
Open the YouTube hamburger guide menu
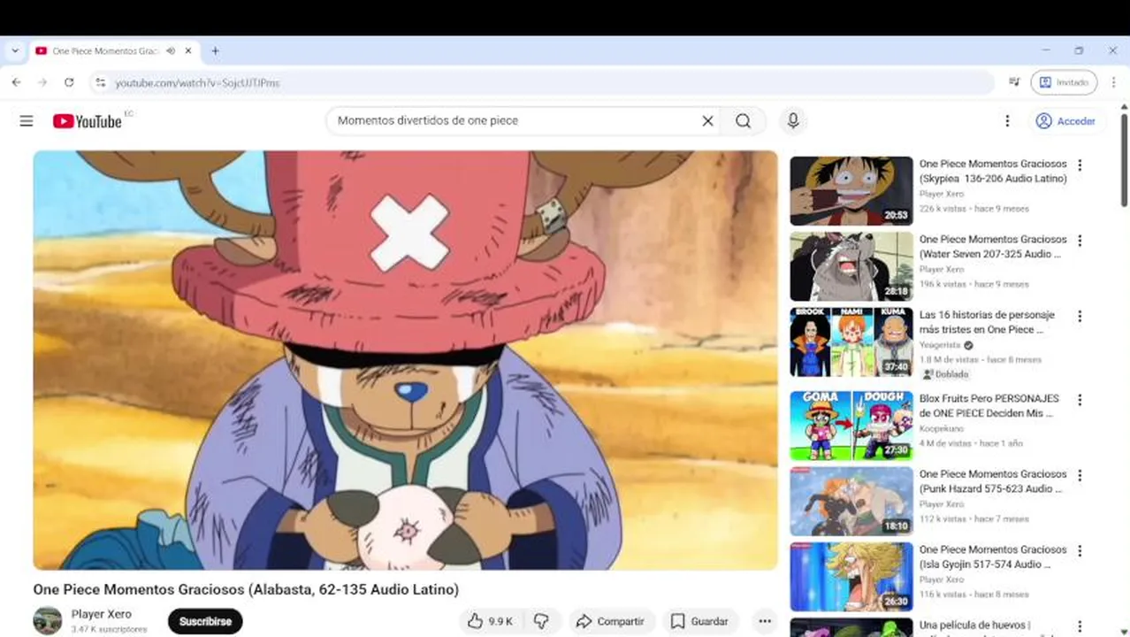click(x=27, y=121)
